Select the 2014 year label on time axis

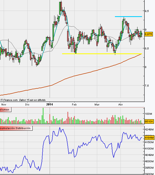click(50, 104)
